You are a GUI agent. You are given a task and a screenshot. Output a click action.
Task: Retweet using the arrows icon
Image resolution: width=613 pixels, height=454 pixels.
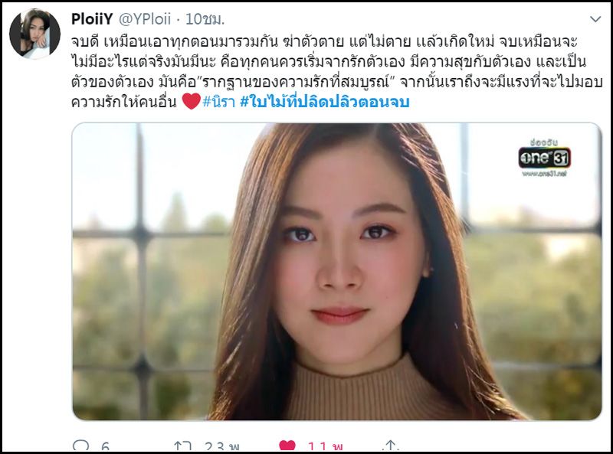point(182,446)
